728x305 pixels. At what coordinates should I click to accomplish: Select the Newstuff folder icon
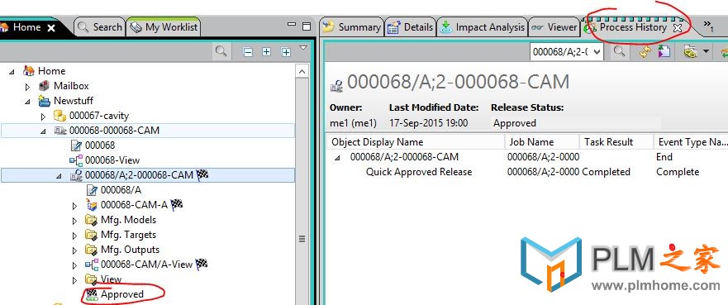point(45,101)
